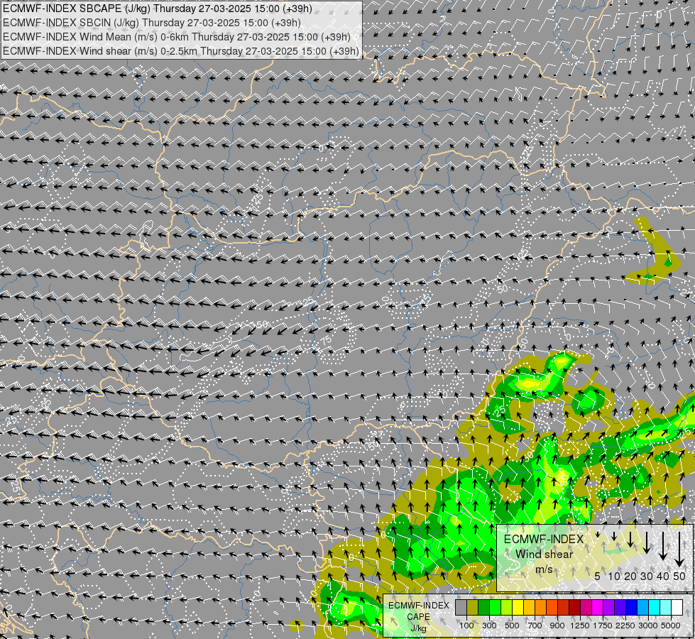This screenshot has width=695, height=639.
Task: Click the 20 label in wind shear legend
Action: click(630, 576)
